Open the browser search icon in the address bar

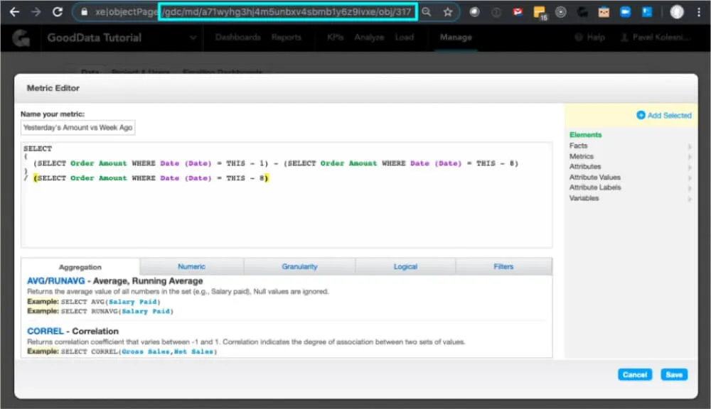coord(427,11)
